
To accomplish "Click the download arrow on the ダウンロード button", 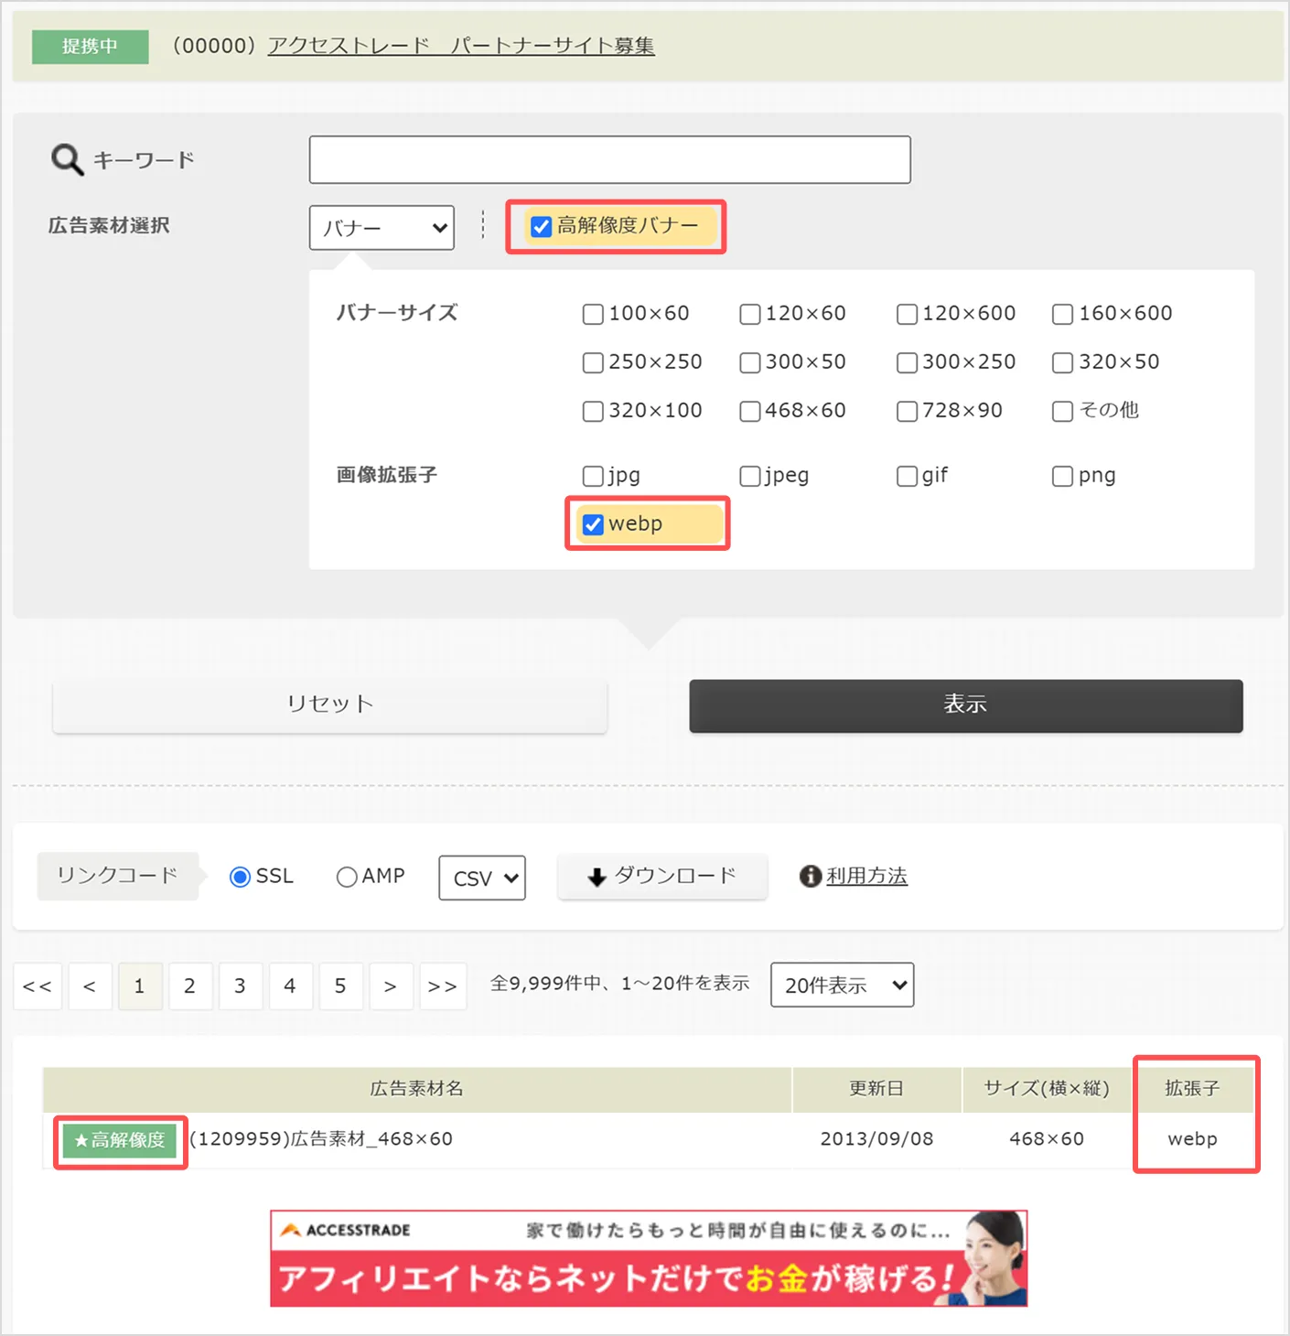I will (599, 876).
